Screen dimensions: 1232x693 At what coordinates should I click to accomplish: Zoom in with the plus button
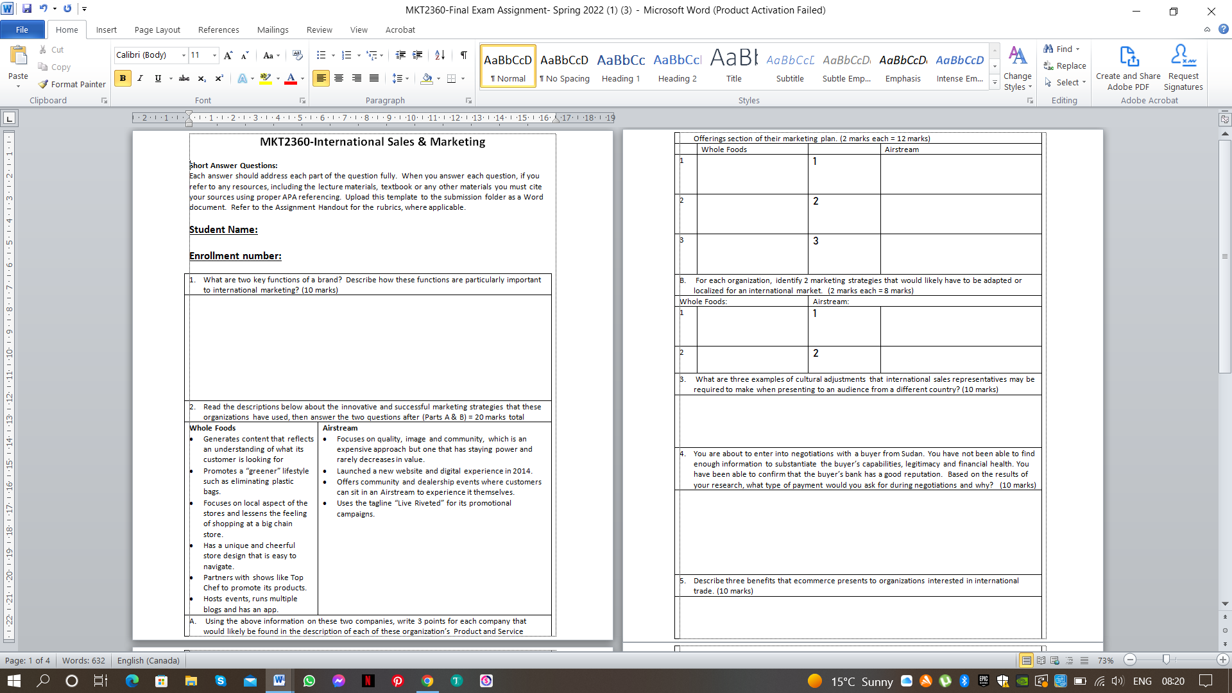click(1223, 660)
